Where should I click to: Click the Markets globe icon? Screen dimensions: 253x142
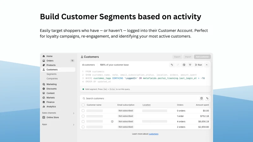pyautogui.click(x=44, y=98)
